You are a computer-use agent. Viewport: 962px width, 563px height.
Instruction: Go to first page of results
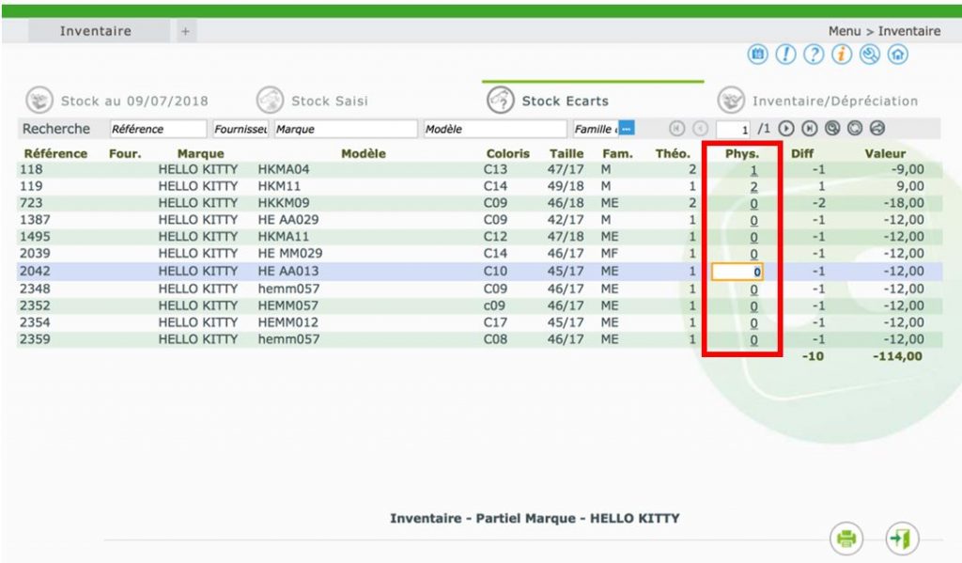point(676,129)
